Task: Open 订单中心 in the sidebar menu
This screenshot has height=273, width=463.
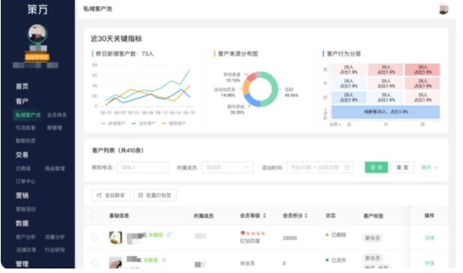Action: (x=25, y=181)
